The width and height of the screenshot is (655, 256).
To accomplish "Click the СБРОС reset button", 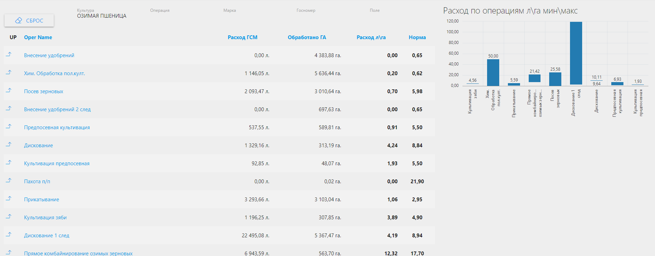I will 29,20.
